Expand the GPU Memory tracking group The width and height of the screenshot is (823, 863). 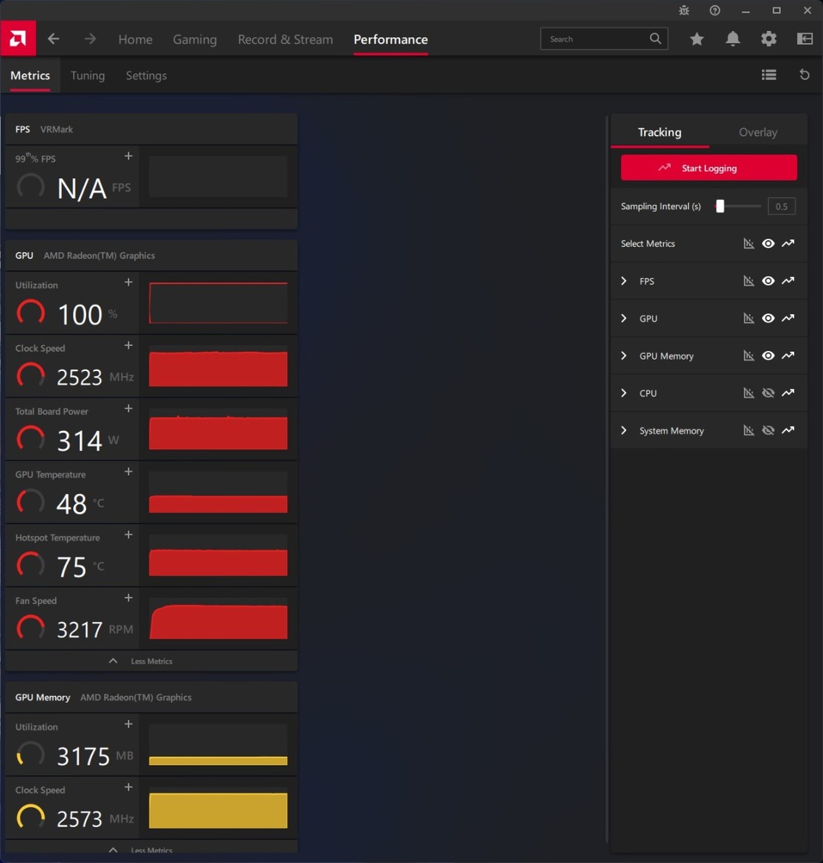click(623, 356)
